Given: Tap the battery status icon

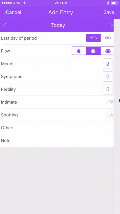Looking at the screenshot, I should [x=115, y=3].
